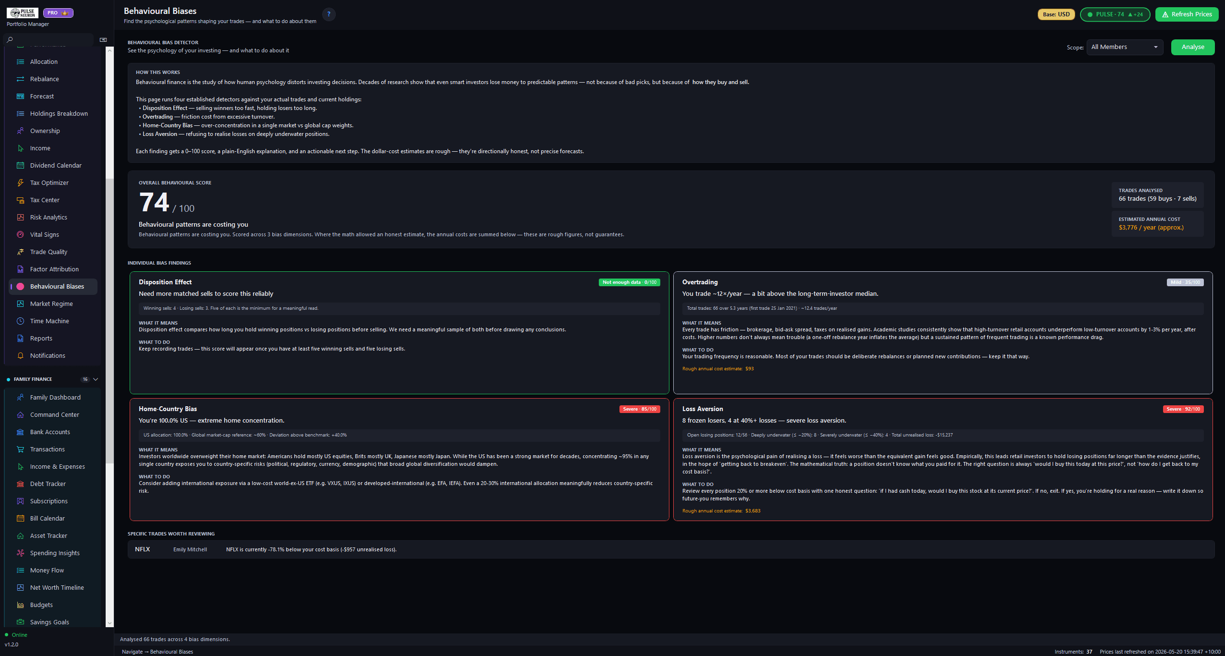Click the Time Machine clock icon

(x=20, y=321)
